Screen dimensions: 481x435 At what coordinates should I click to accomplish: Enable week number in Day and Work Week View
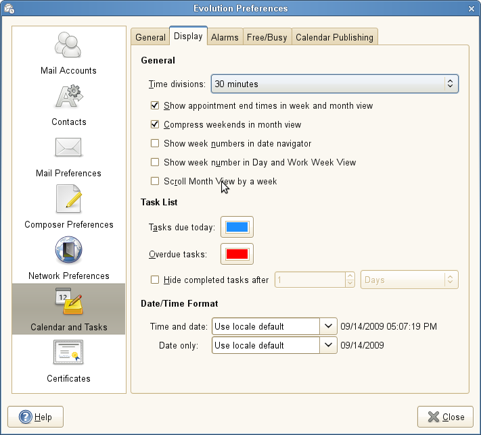[155, 162]
